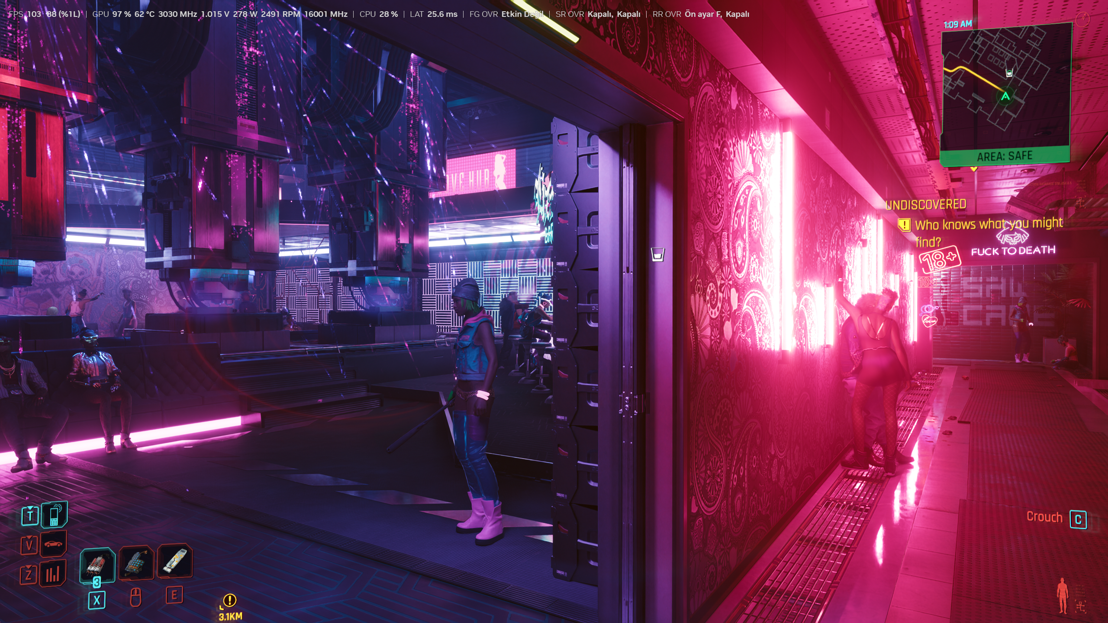
Task: Call your vehicle with the car icon
Action: pos(53,543)
